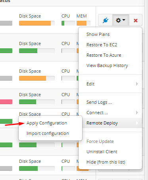Click the blue plug connect icon
This screenshot has width=148, height=180.
[106, 20]
